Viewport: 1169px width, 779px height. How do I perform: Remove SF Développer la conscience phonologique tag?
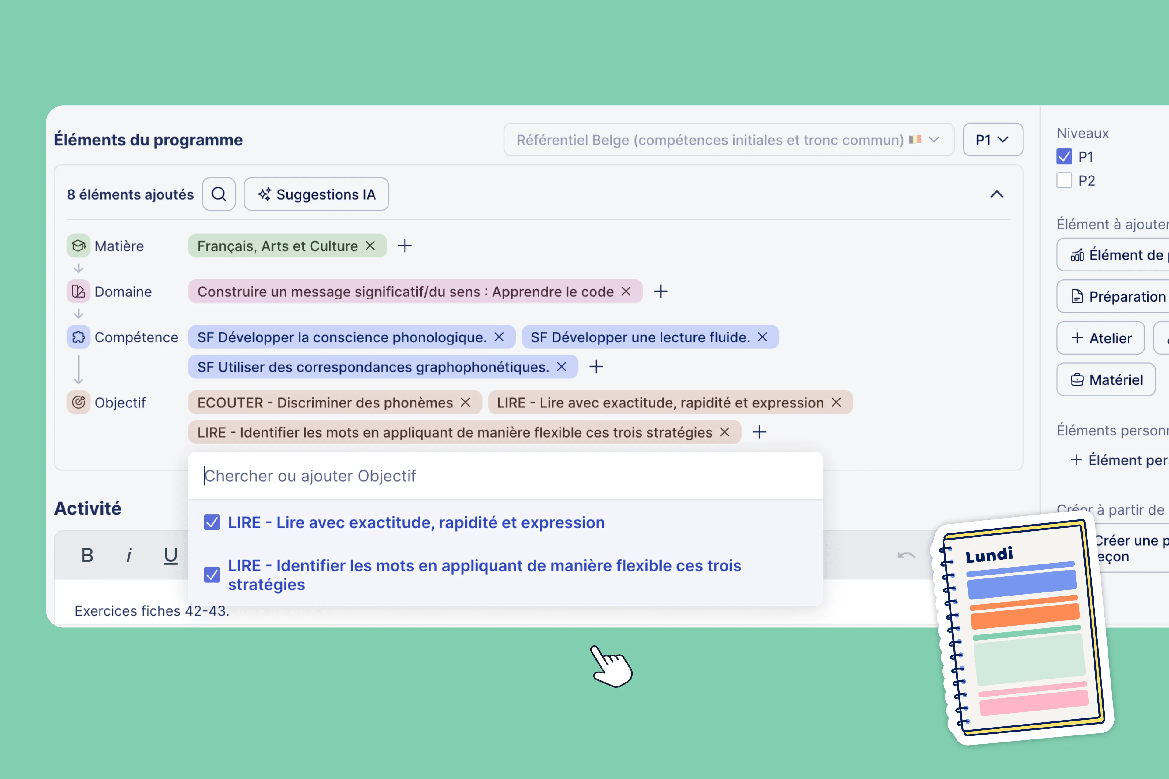pyautogui.click(x=499, y=337)
